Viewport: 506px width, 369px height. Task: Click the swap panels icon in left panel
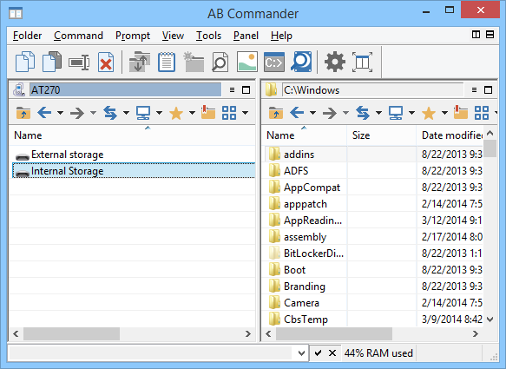click(x=110, y=113)
